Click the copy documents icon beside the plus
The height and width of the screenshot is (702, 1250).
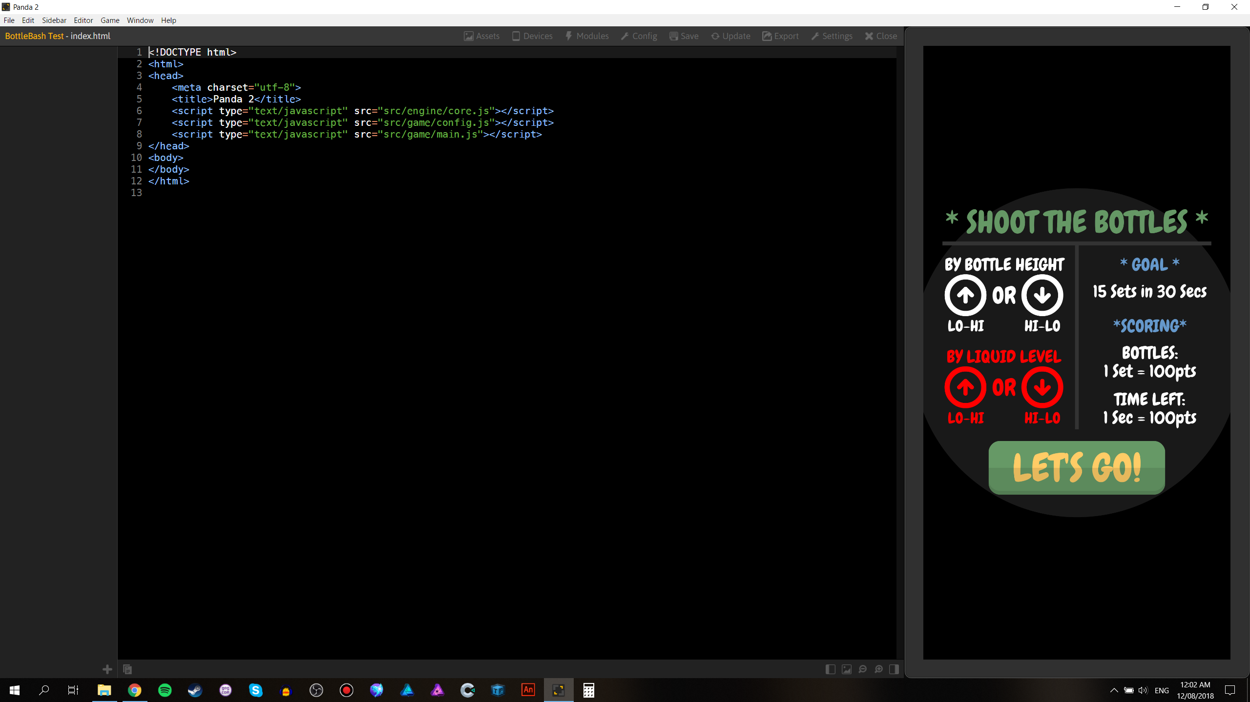[127, 669]
